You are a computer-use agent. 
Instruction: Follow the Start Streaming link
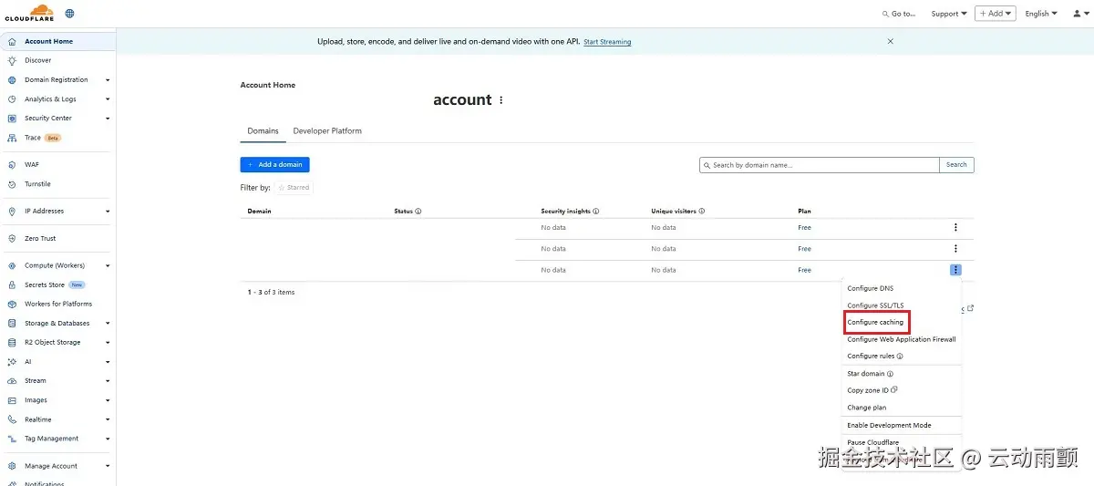607,42
